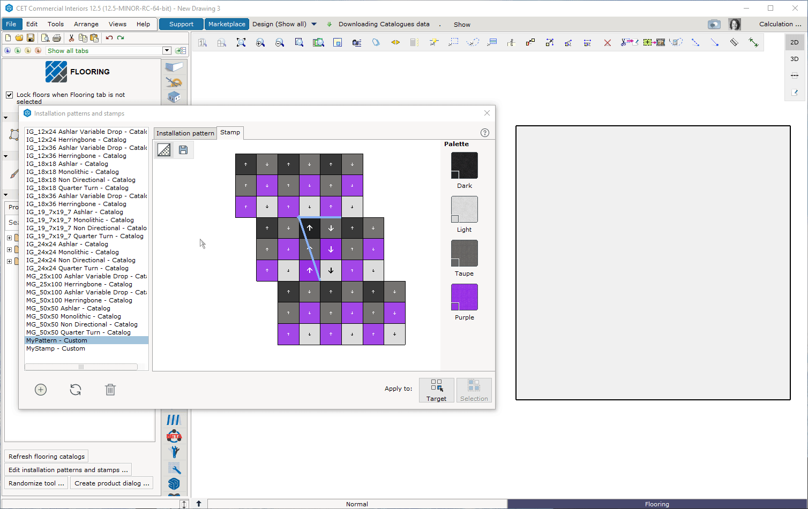Screen dimensions: 808x509
Task: Open the SketchUp-style icon in sidebar
Action: [174, 484]
